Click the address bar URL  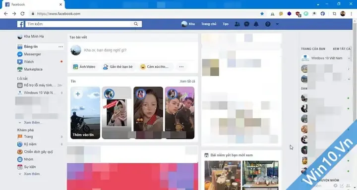(x=59, y=14)
